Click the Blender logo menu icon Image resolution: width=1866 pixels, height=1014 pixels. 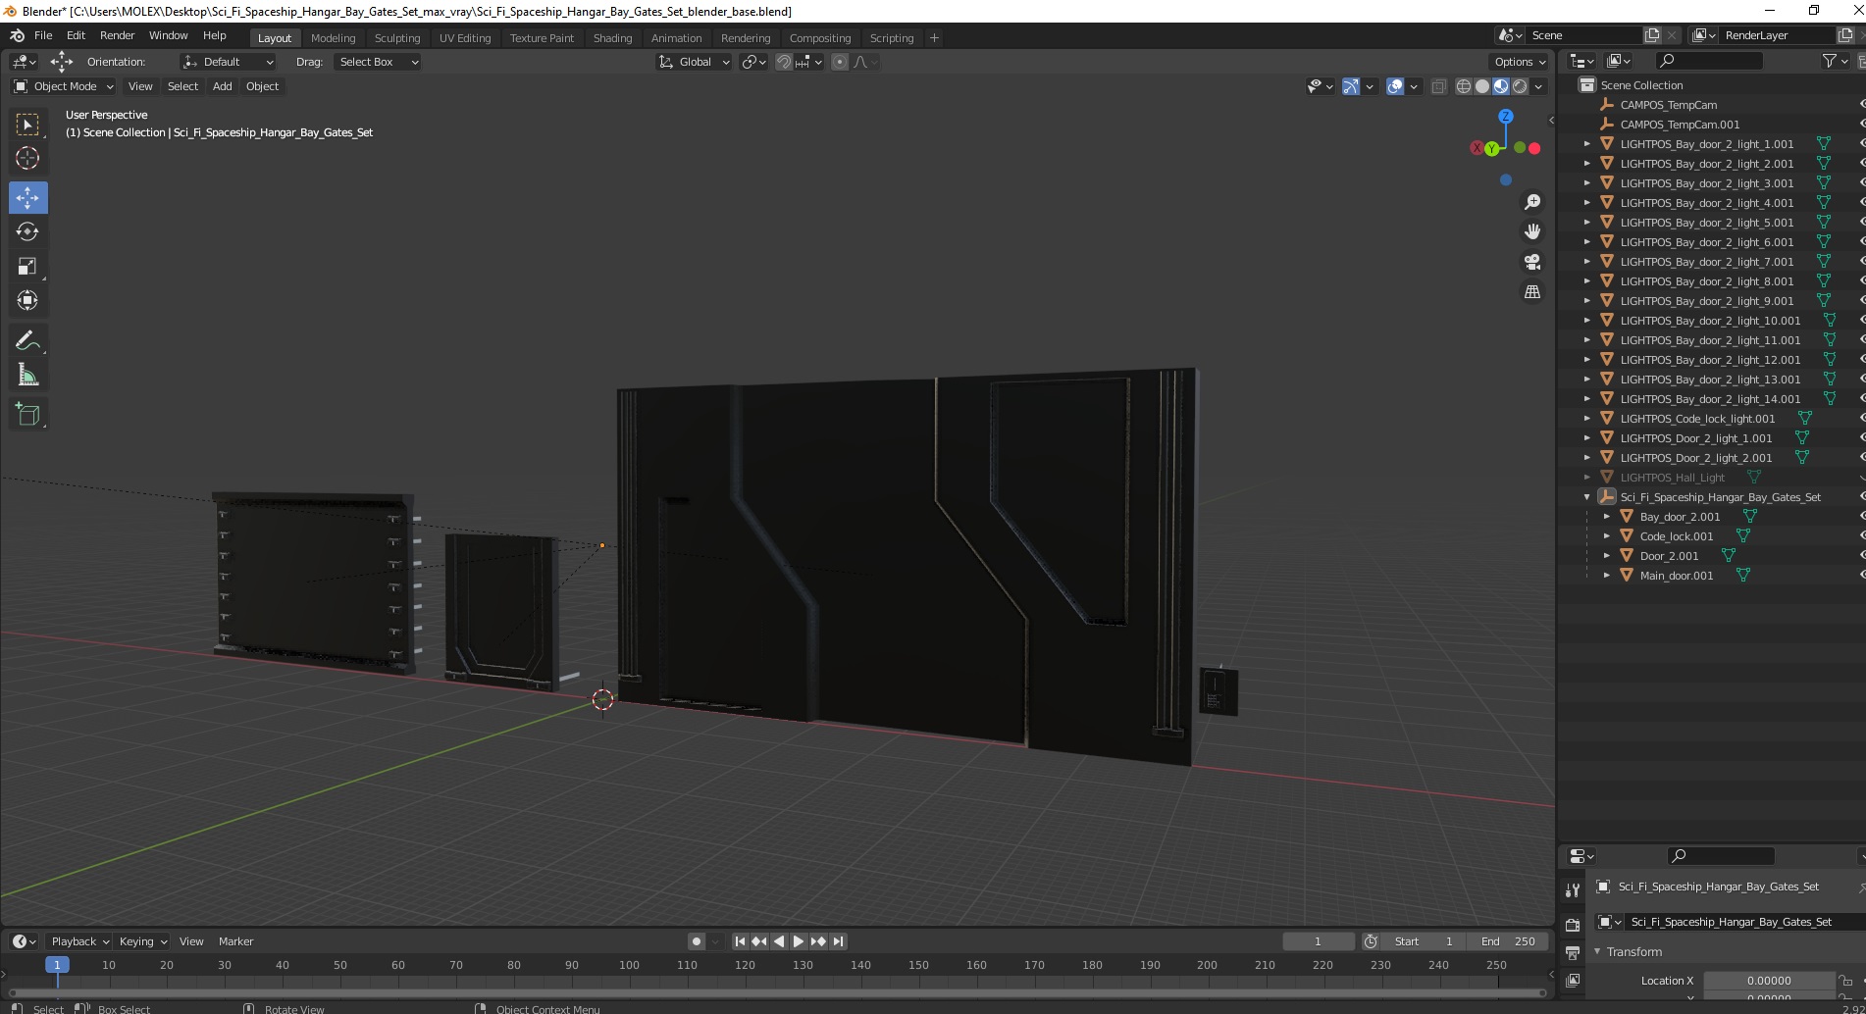[x=17, y=35]
